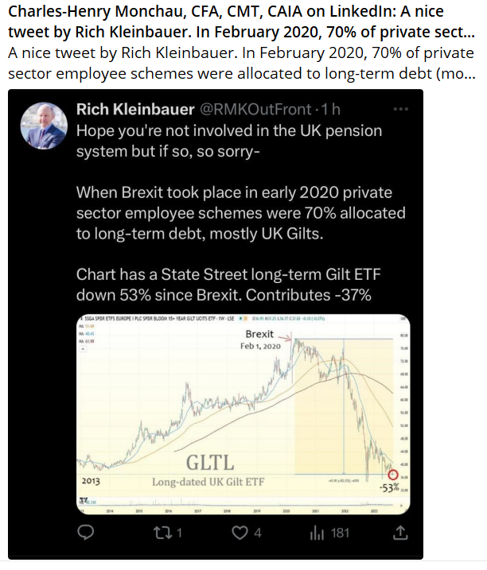This screenshot has height=570, width=487.
Task: Like the tweet with the heart icon
Action: click(240, 532)
